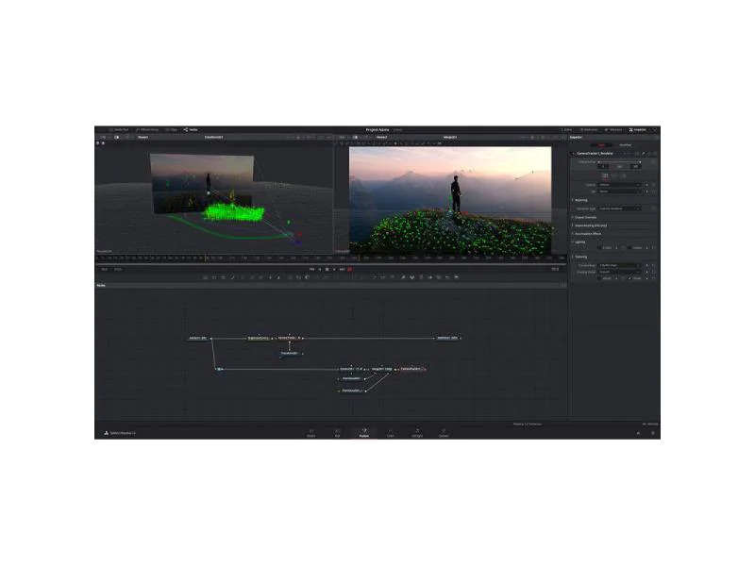
Task: Open the Keyframes panel
Action: 589,129
